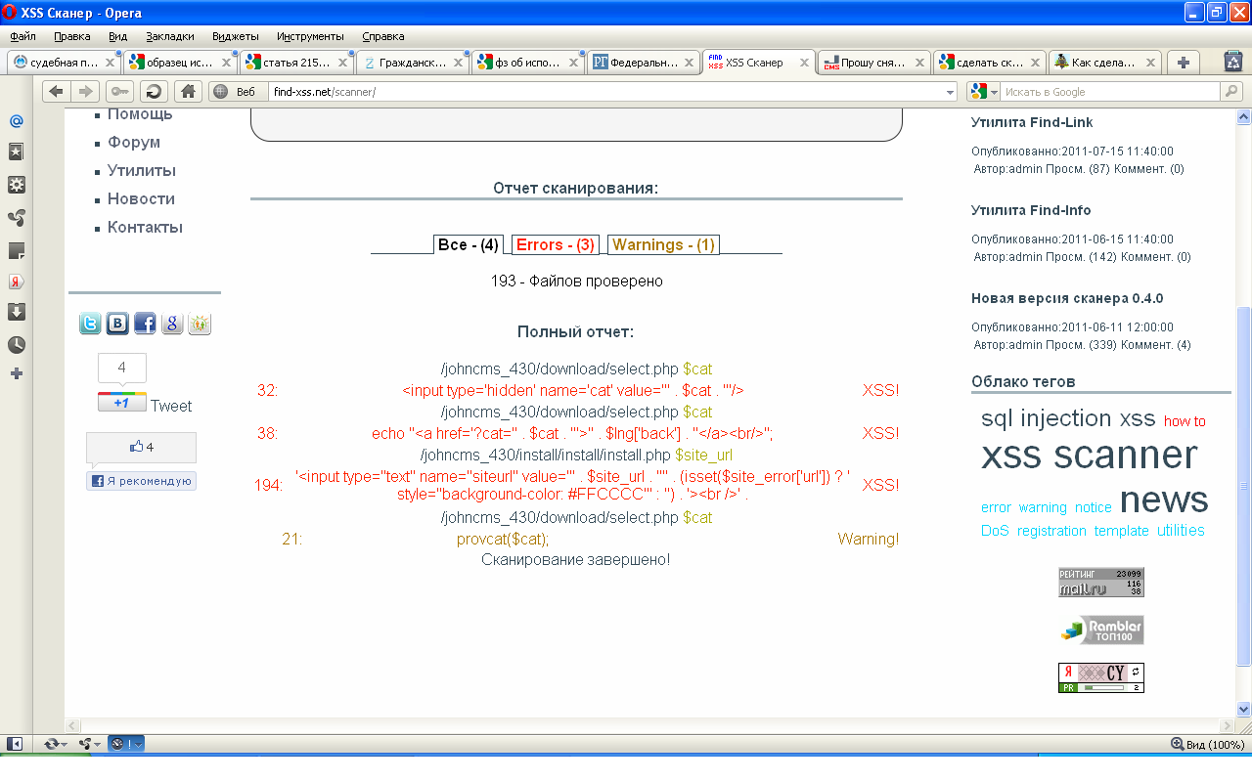Click the Google search input field
Viewport: 1252px width, 782px height.
[1110, 92]
